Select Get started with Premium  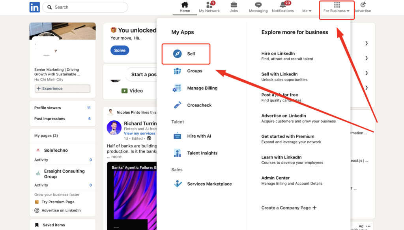pos(291,139)
